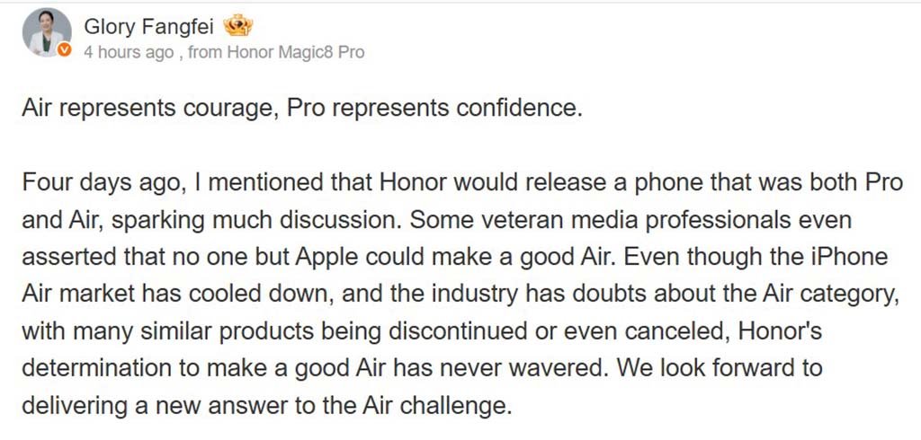
Task: Open Glory Fangfei's profile avatar
Action: (46, 32)
